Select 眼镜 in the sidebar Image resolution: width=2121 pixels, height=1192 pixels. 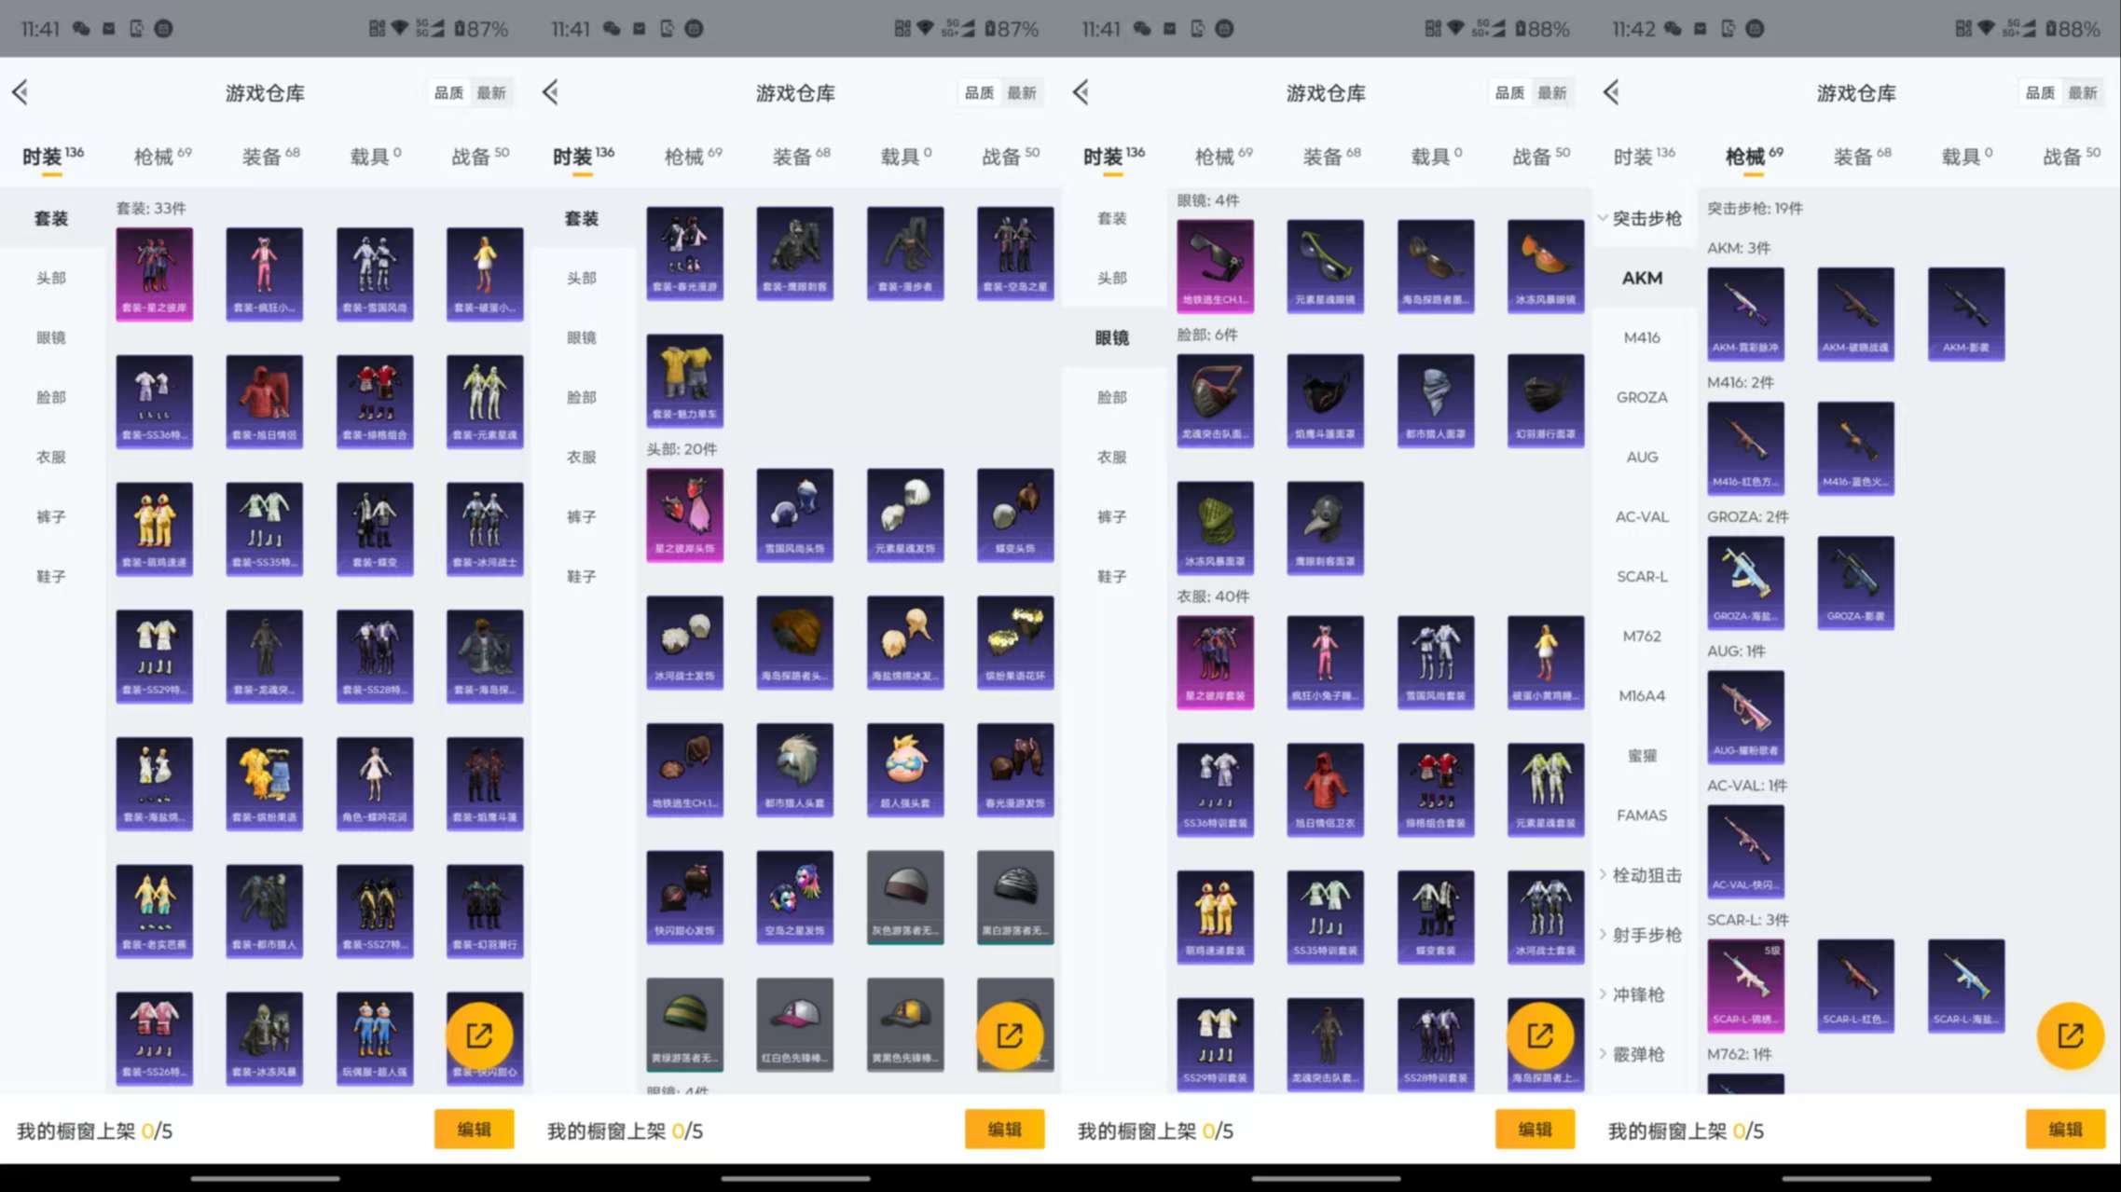pyautogui.click(x=51, y=337)
